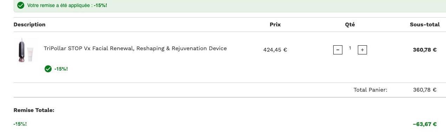Click green checkmark beside product -15%! label
This screenshot has height=132, width=446.
[x=48, y=69]
